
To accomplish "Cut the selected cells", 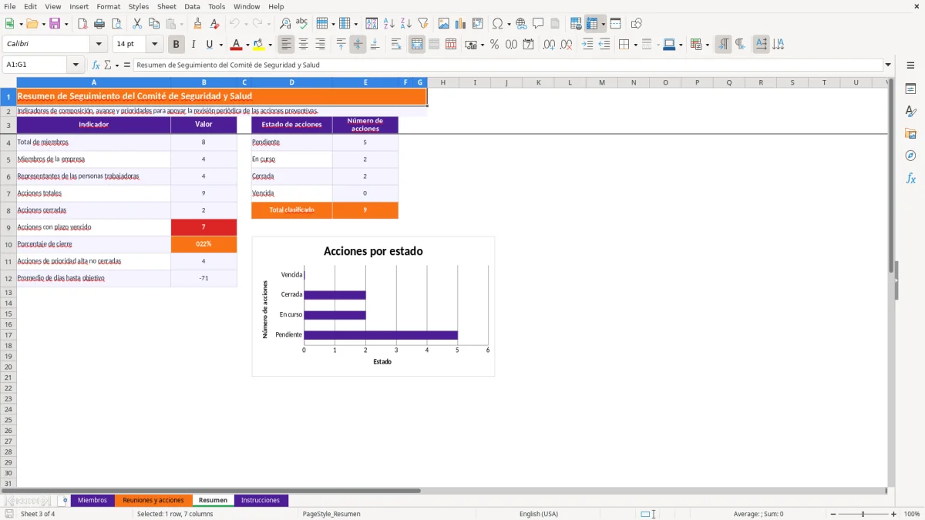I will click(x=137, y=24).
